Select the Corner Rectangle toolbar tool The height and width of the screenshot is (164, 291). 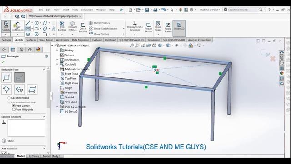28,29
